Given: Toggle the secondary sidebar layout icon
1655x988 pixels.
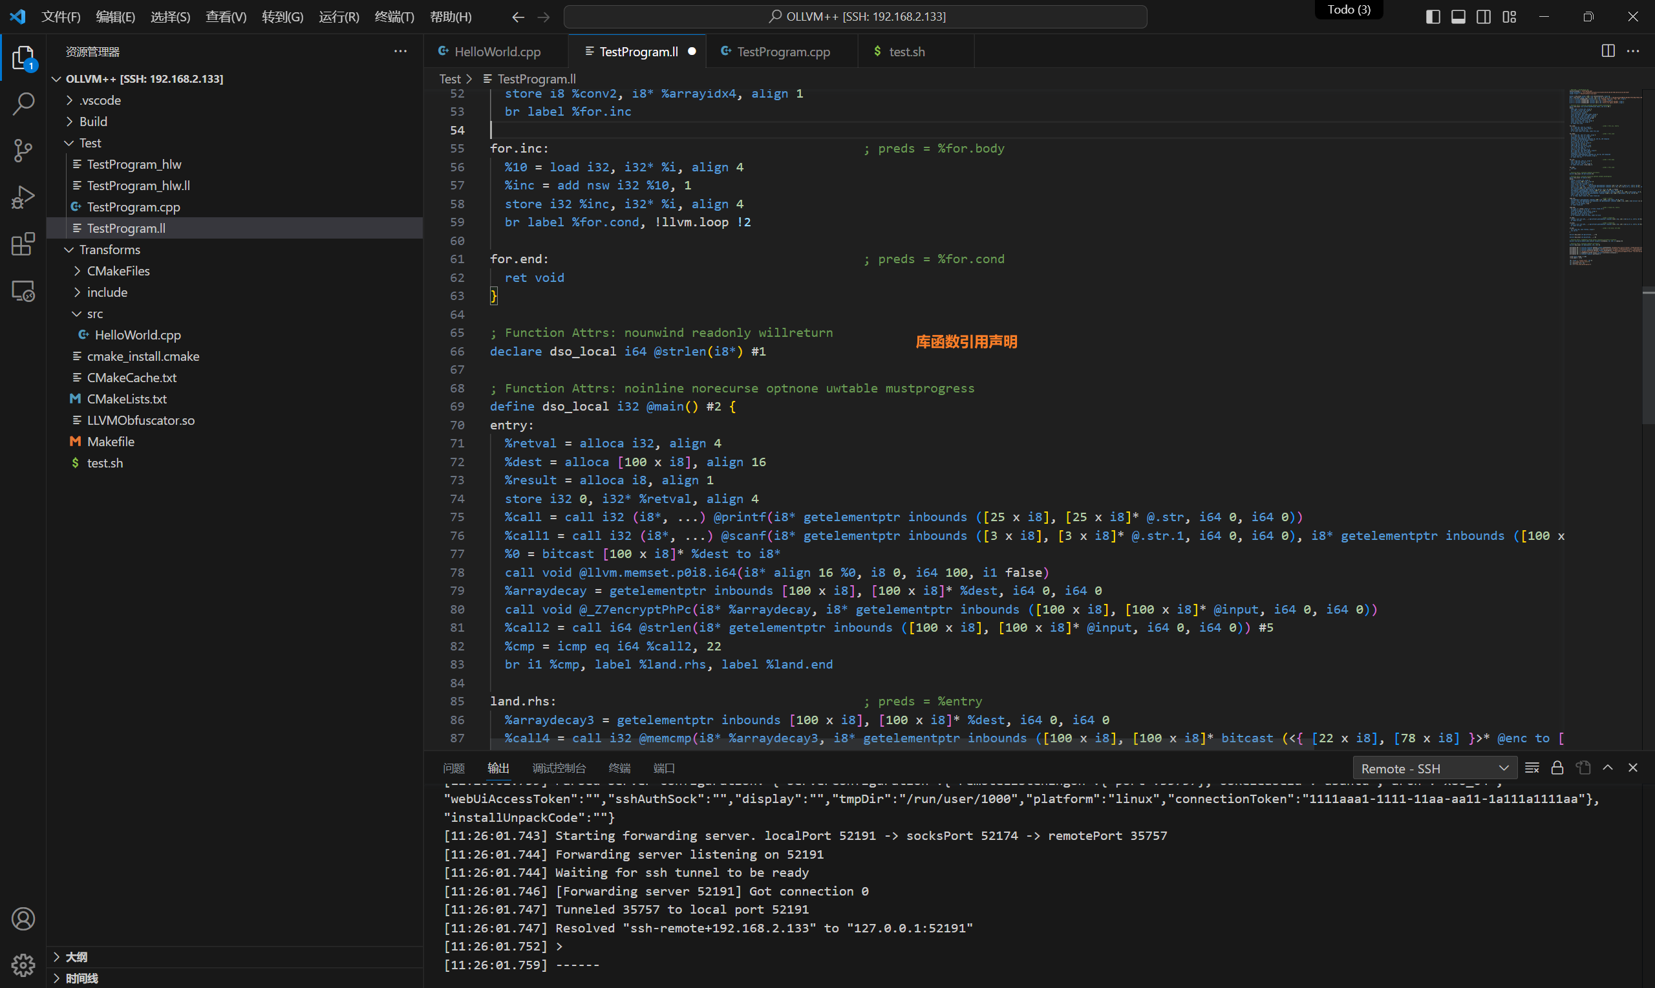Looking at the screenshot, I should coord(1484,17).
